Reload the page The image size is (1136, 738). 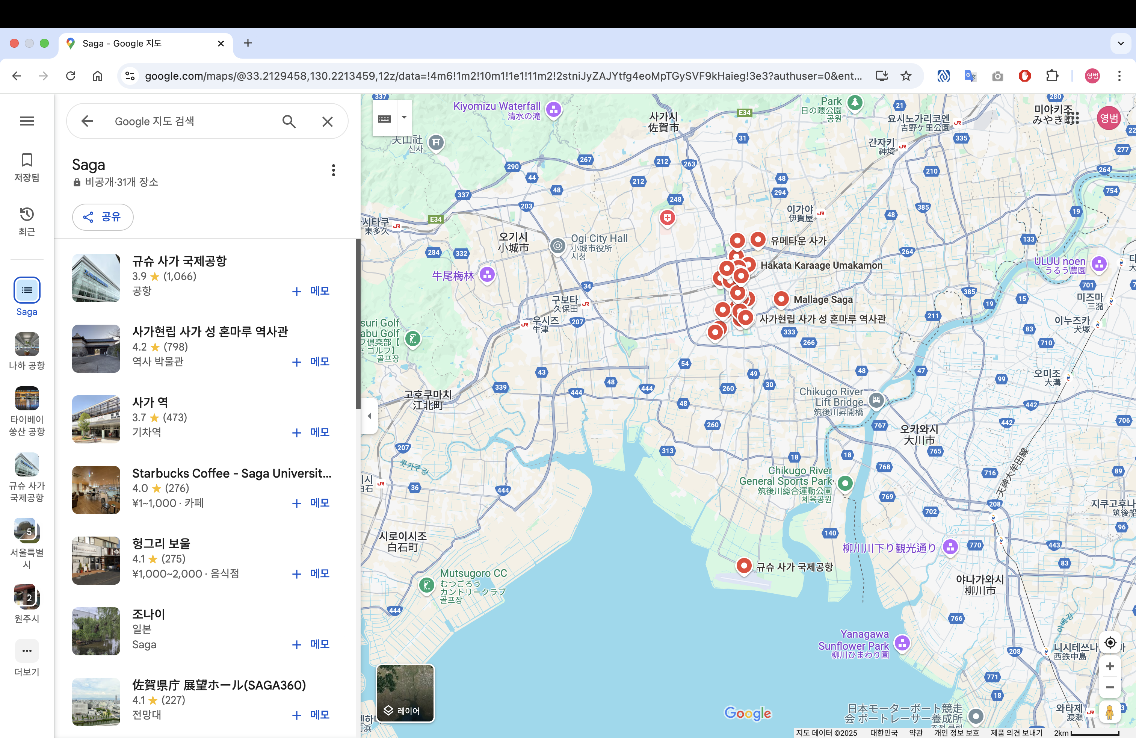[71, 76]
